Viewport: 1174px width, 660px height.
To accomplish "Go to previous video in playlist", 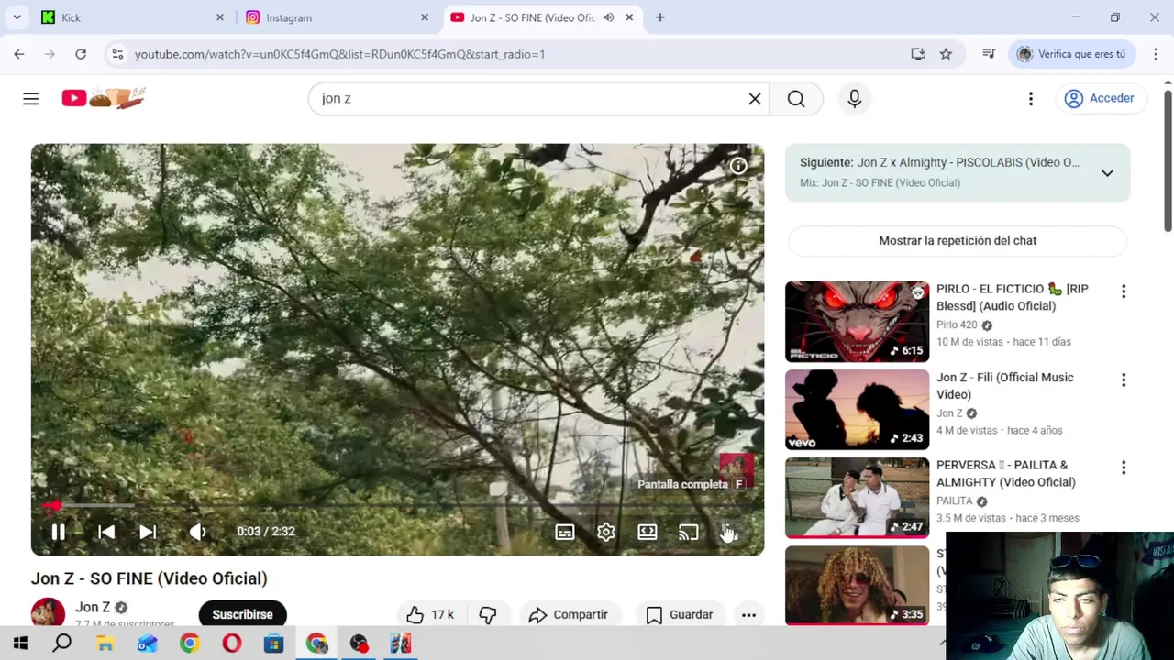I will 106,532.
